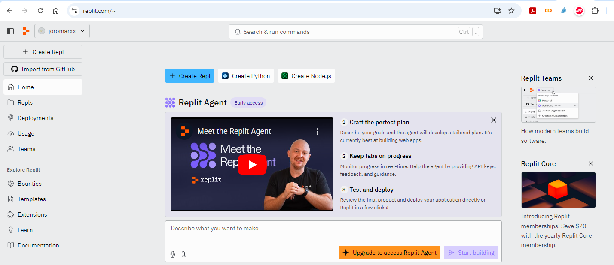View site information icon in address bar
The height and width of the screenshot is (265, 614).
pos(74,11)
